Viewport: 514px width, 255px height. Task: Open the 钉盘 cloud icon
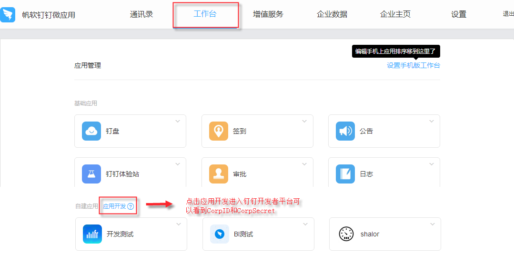pyautogui.click(x=91, y=131)
